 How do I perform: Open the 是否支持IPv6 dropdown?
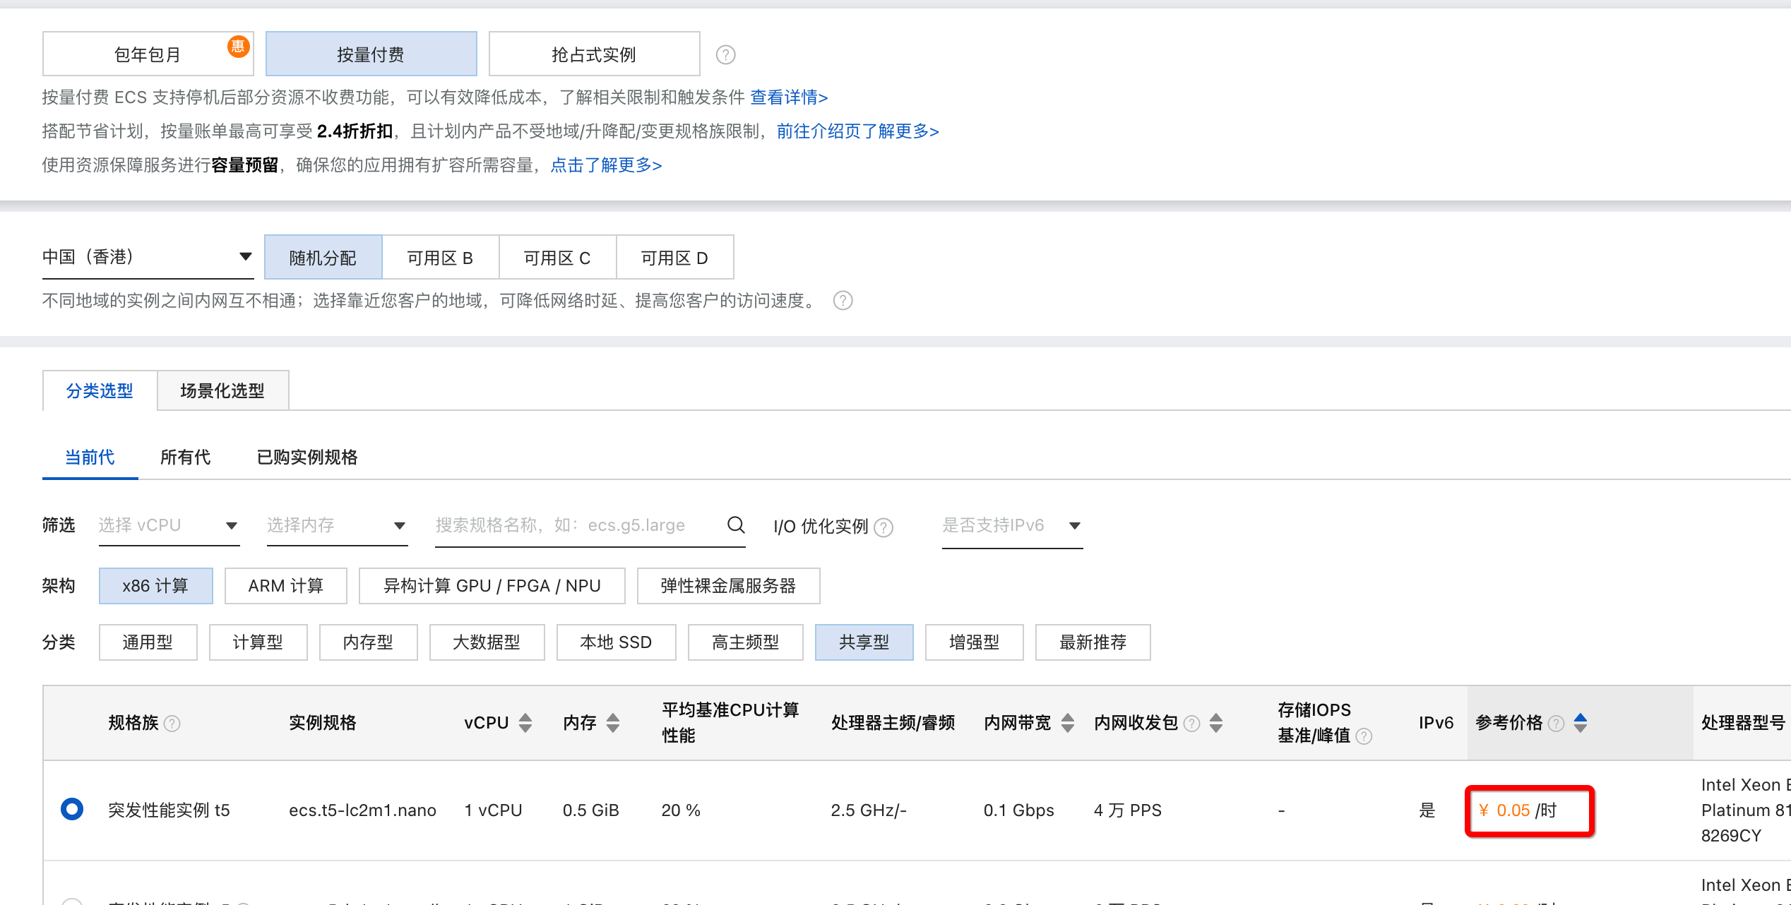[x=1011, y=525]
